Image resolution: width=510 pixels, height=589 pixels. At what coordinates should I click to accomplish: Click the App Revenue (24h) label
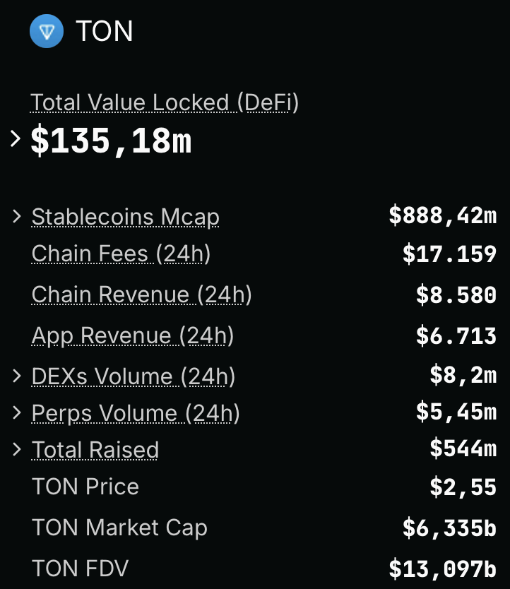click(132, 335)
